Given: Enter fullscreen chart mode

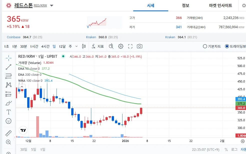Looking at the screenshot, I should pos(130,46).
